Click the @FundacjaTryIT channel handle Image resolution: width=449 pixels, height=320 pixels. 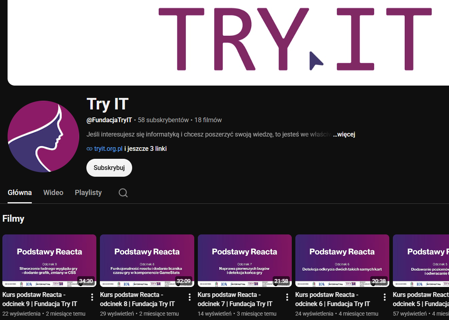(x=109, y=120)
